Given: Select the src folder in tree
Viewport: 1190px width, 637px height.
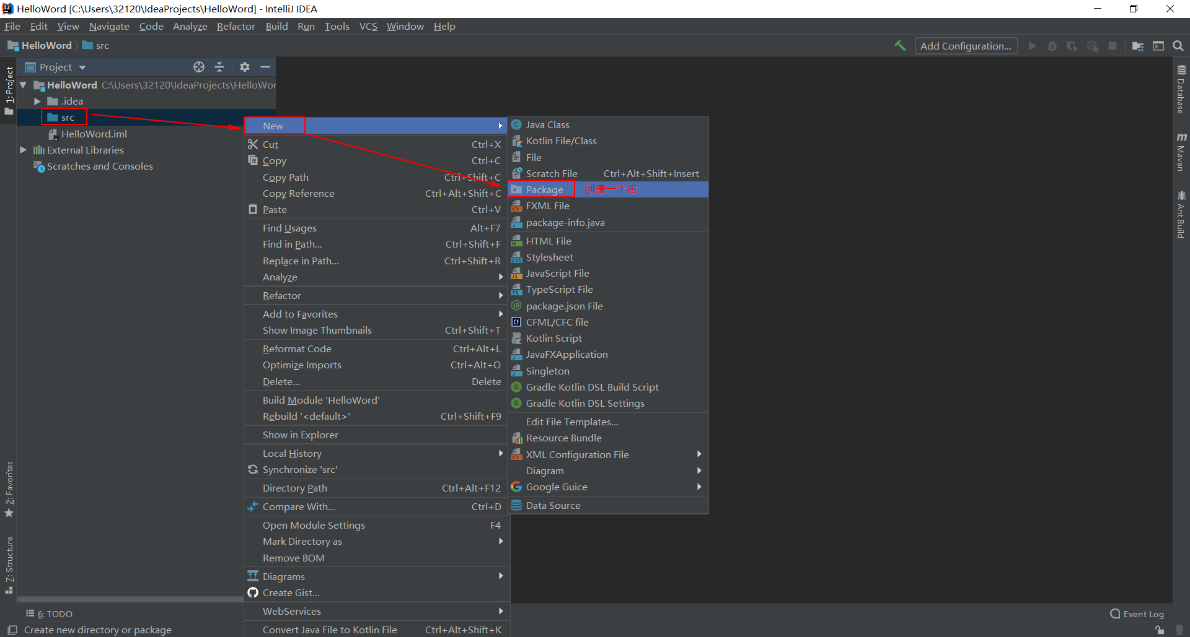Looking at the screenshot, I should [68, 117].
